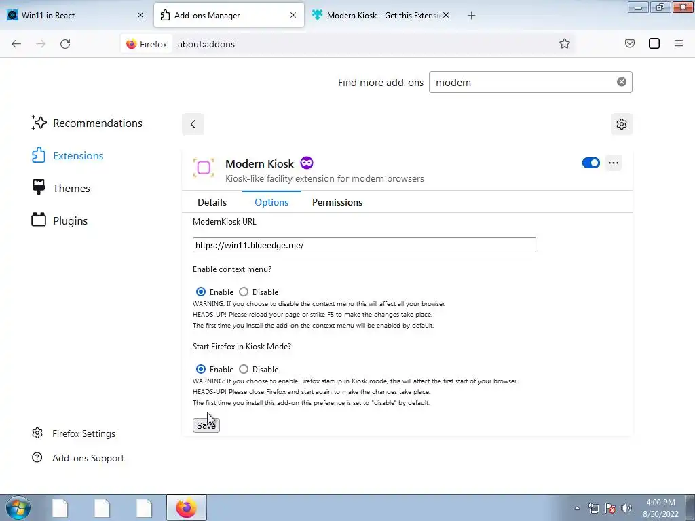Viewport: 695px width, 521px height.
Task: Open the Recommendations category
Action: click(87, 123)
